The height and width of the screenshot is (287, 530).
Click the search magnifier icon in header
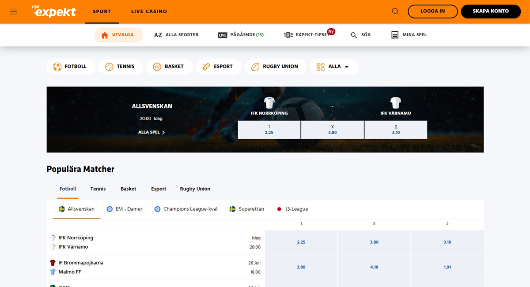pyautogui.click(x=395, y=11)
